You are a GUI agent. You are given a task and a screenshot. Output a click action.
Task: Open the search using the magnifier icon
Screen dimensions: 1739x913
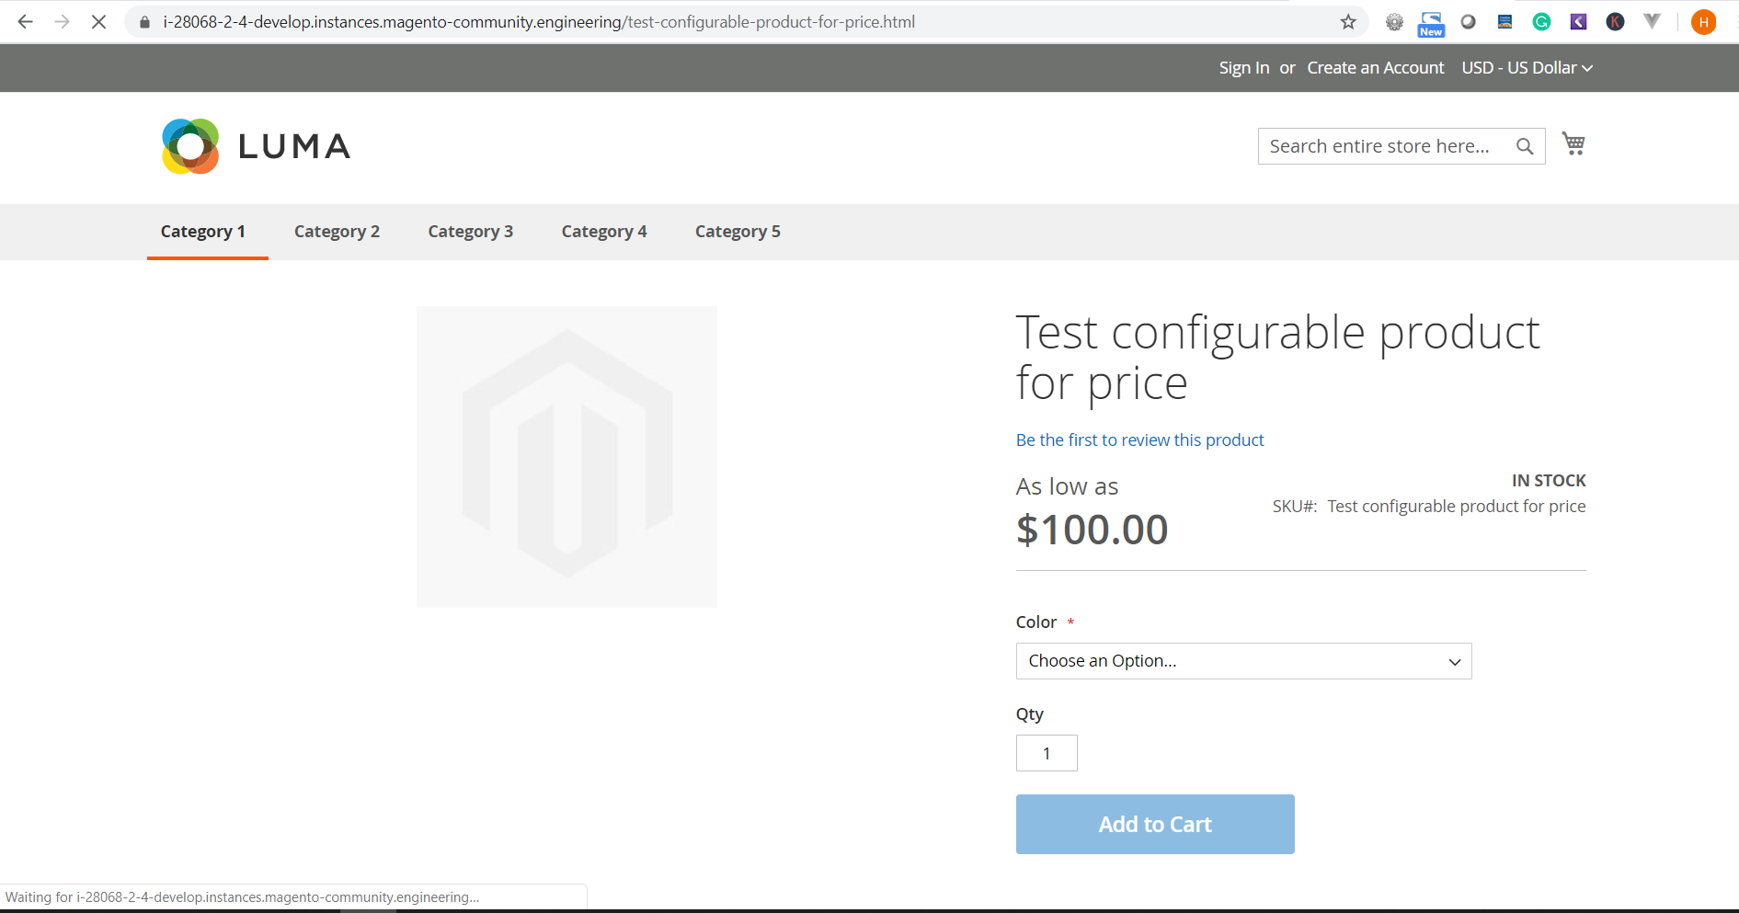(x=1525, y=145)
